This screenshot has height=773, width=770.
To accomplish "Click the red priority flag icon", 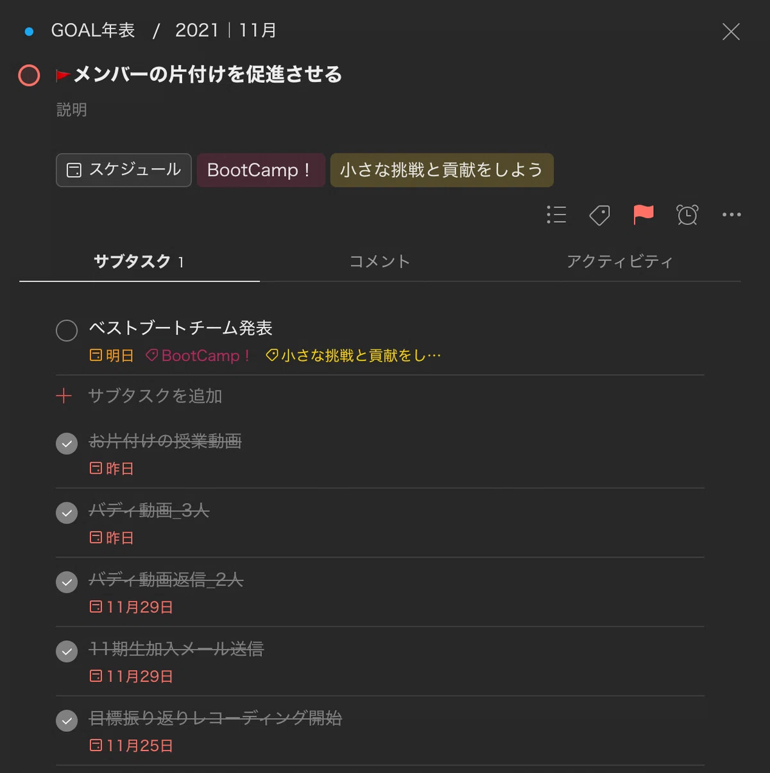I will pos(643,214).
